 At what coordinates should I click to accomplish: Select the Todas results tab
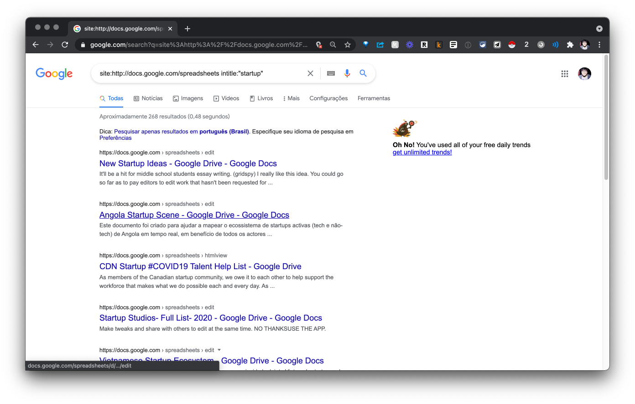[x=111, y=98]
